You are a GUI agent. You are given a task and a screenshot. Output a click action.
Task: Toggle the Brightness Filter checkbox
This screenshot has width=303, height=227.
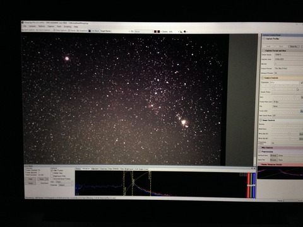[52, 176]
